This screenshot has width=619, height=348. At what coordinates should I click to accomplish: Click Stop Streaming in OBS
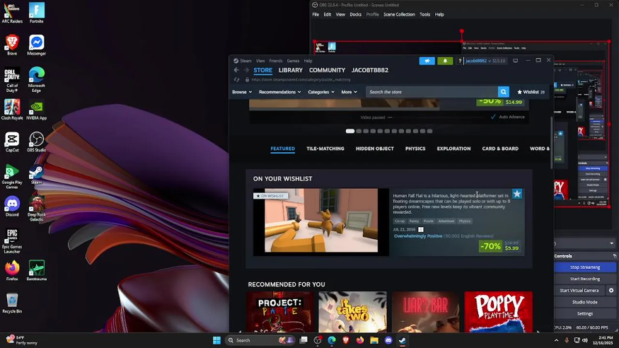[x=585, y=267]
